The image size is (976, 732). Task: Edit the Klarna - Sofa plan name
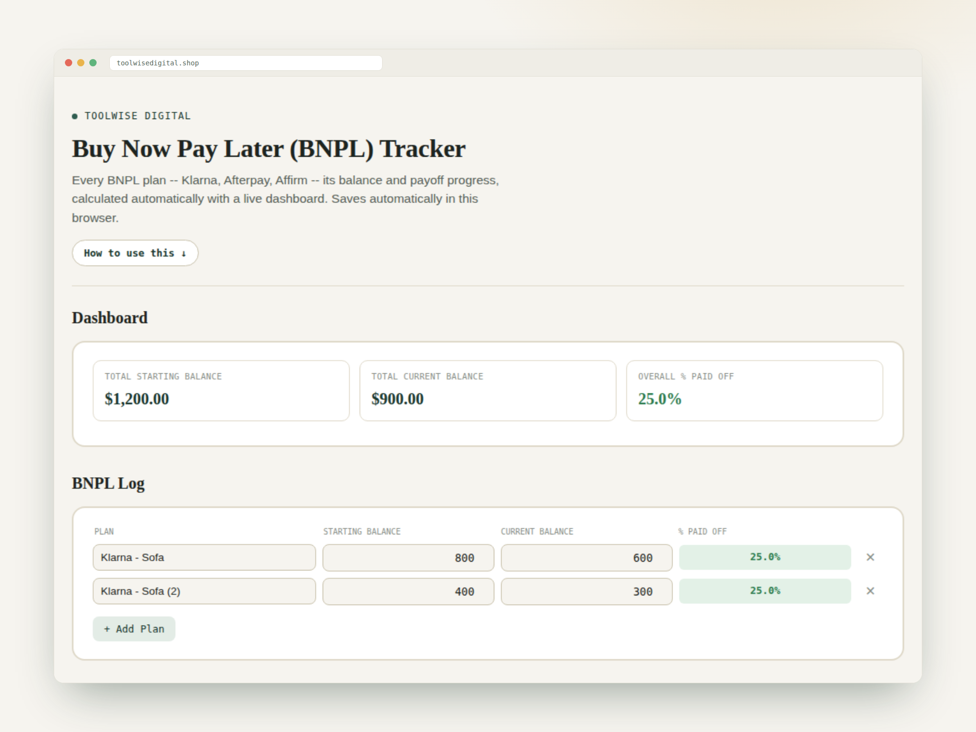204,557
